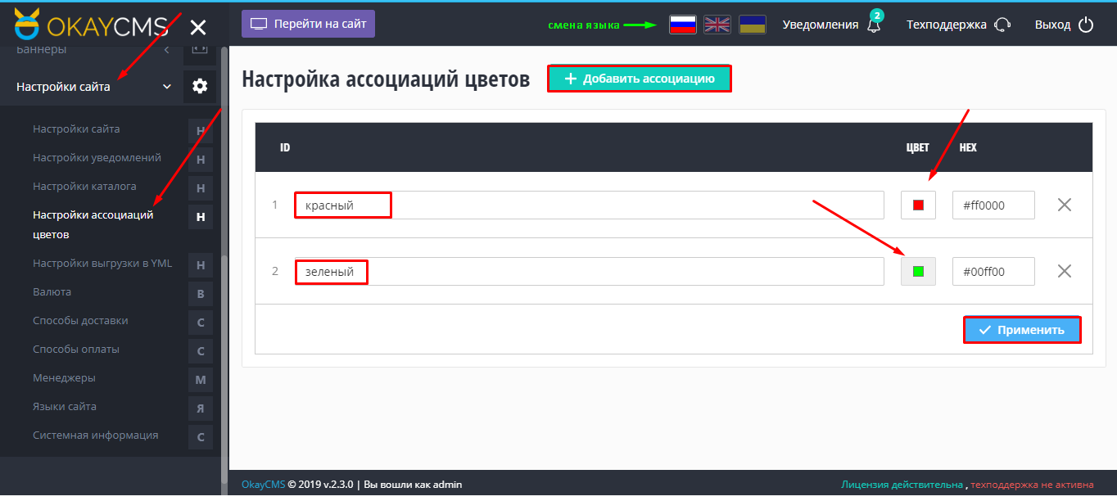Viewport: 1117px width, 501px height.
Task: Open the notifications bell icon
Action: tap(873, 24)
